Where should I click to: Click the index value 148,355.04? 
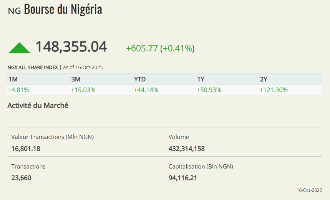coord(71,47)
